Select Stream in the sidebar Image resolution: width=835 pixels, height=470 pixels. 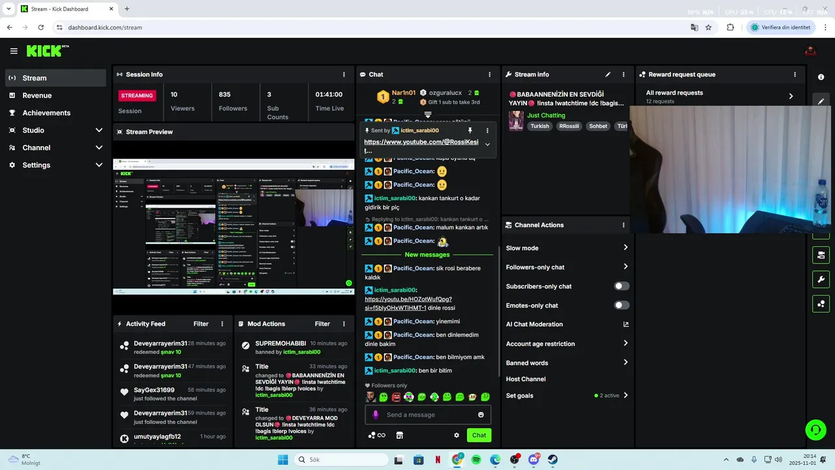click(55, 78)
